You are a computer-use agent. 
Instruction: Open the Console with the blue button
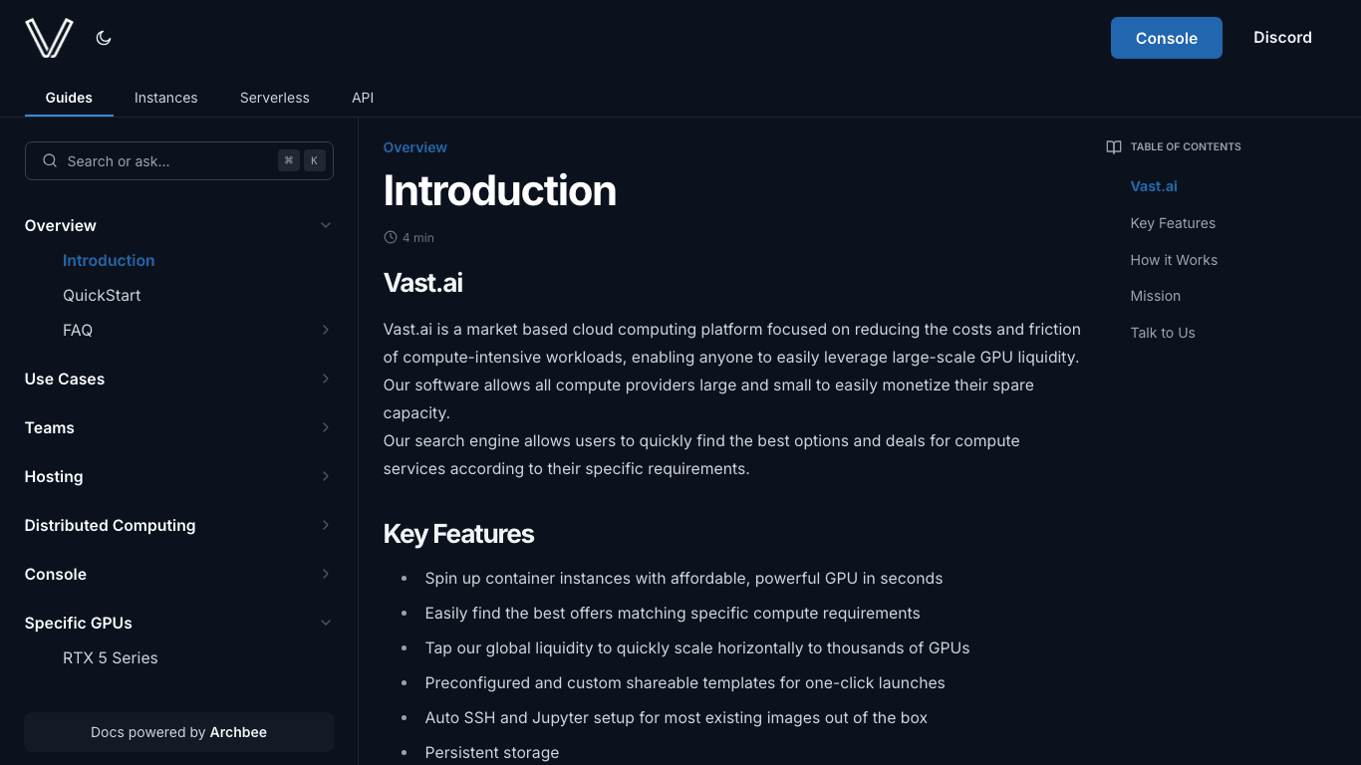click(x=1166, y=37)
